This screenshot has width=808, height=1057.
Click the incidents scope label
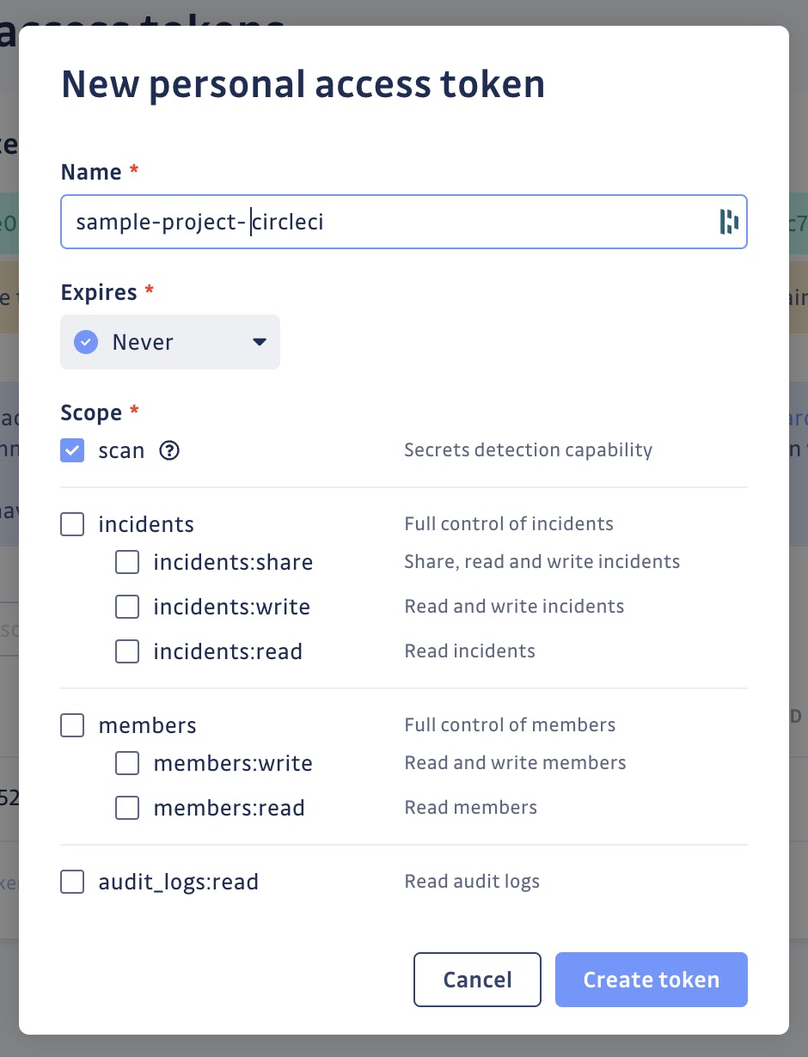(x=146, y=524)
